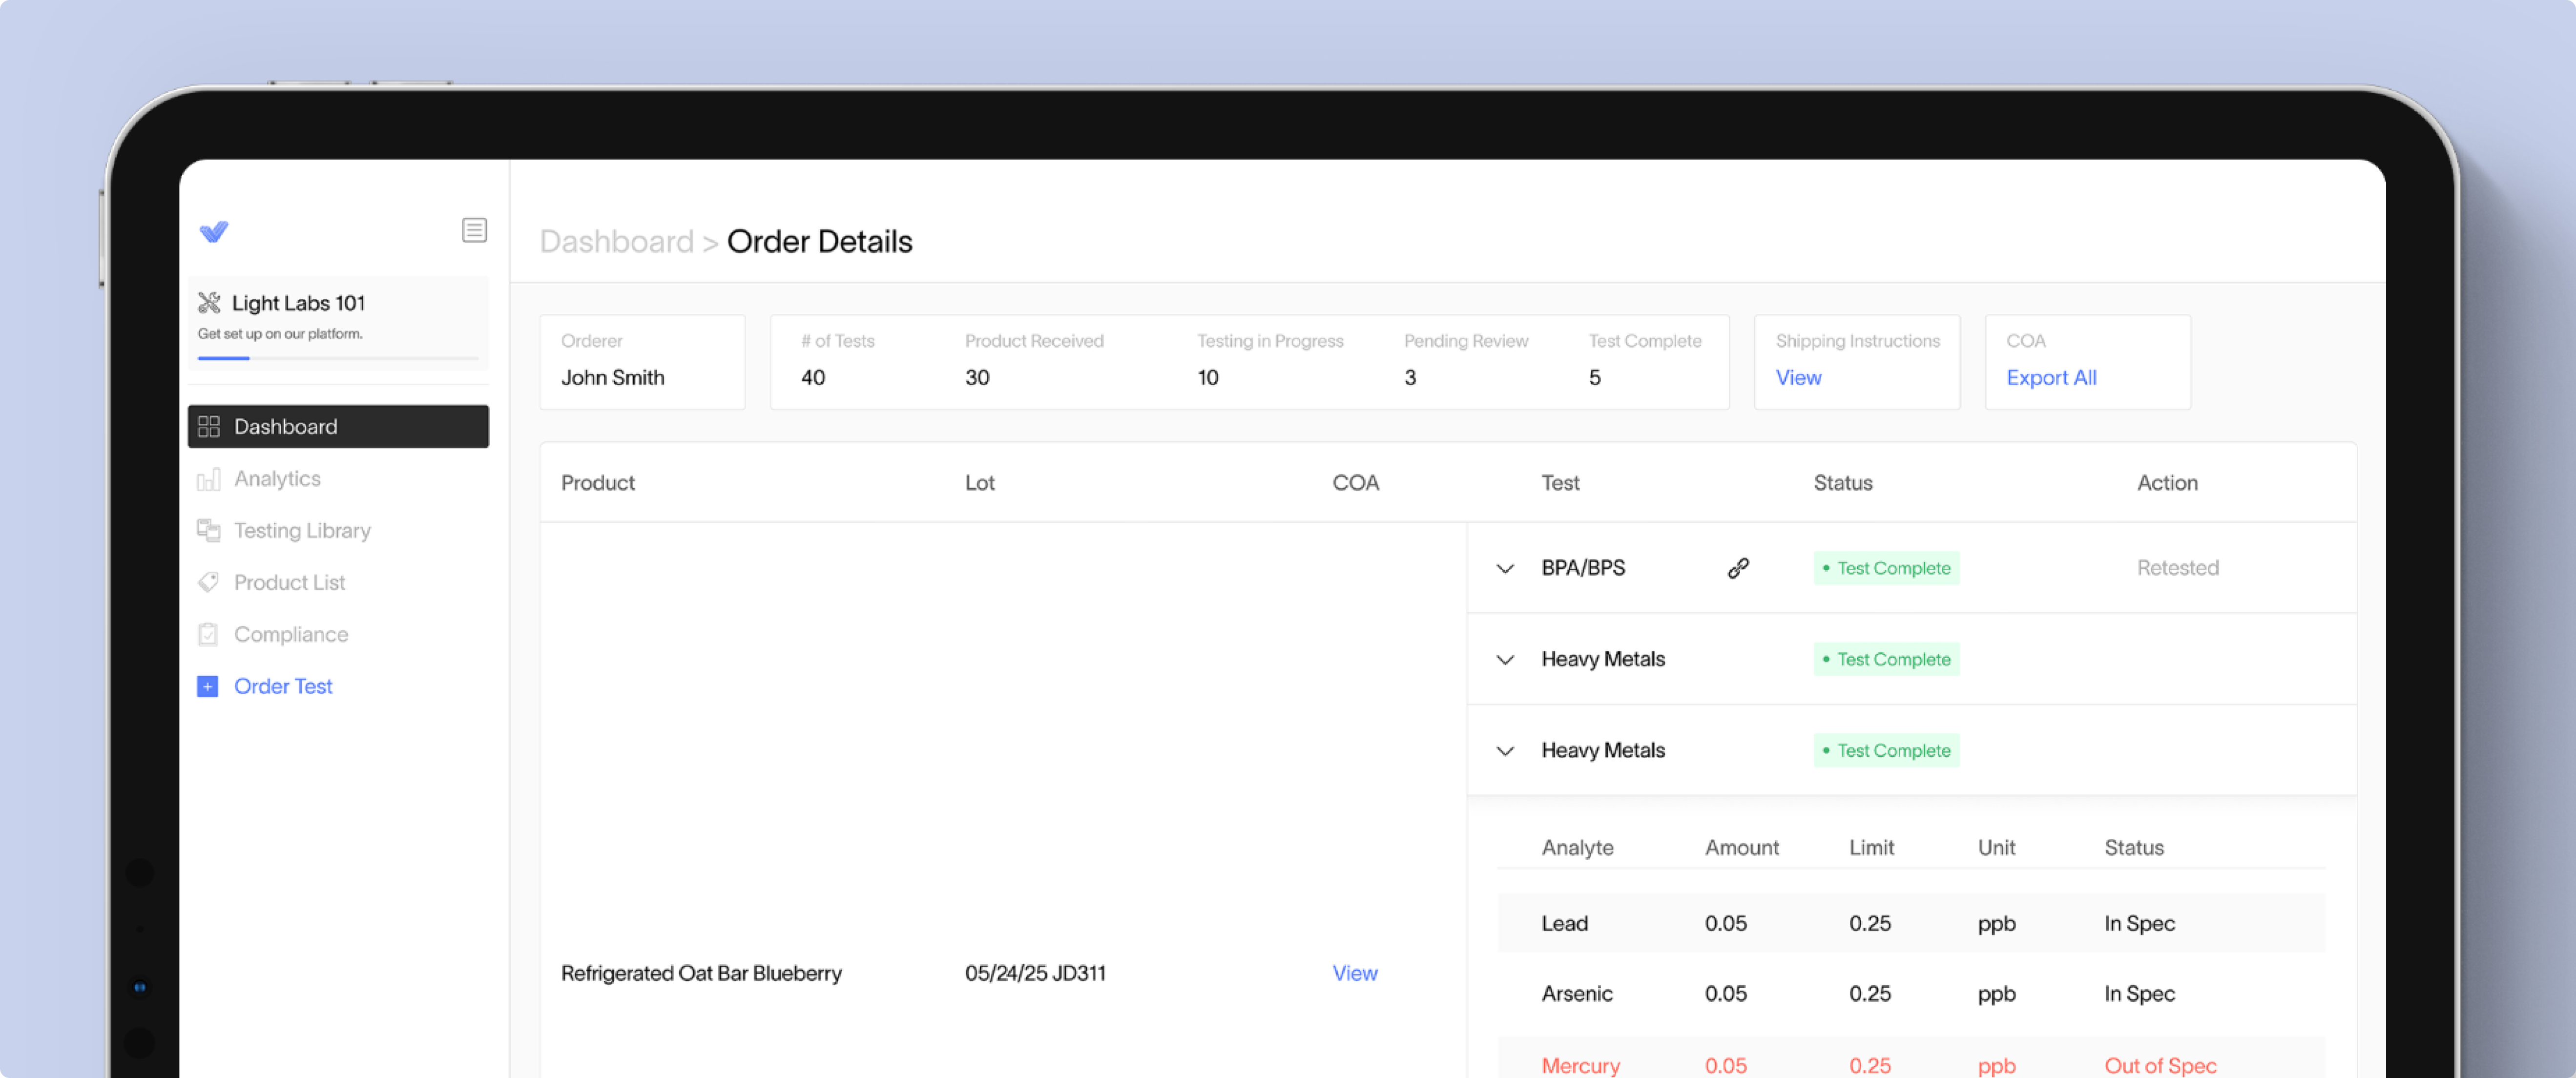Click the Testing in Progress value 10
Viewport: 2576px width, 1078px height.
(1208, 378)
